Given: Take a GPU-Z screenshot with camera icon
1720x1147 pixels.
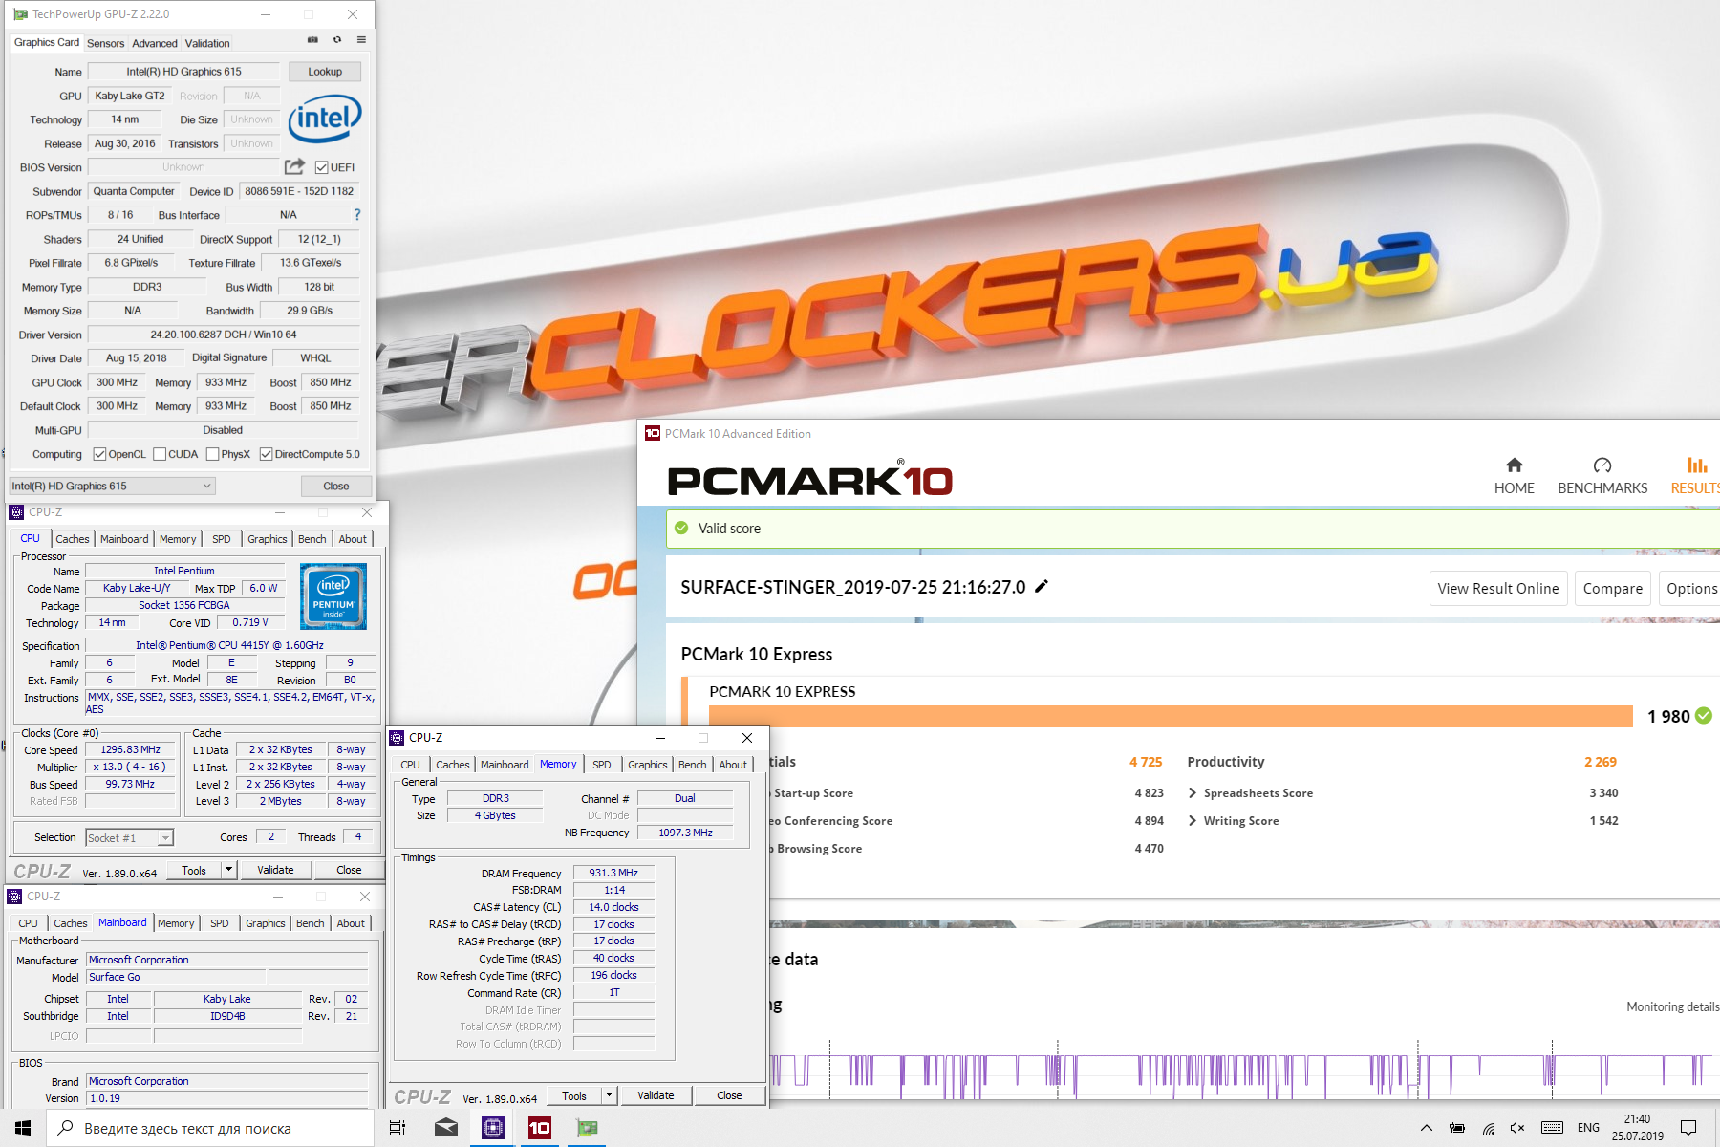Looking at the screenshot, I should click(x=312, y=40).
